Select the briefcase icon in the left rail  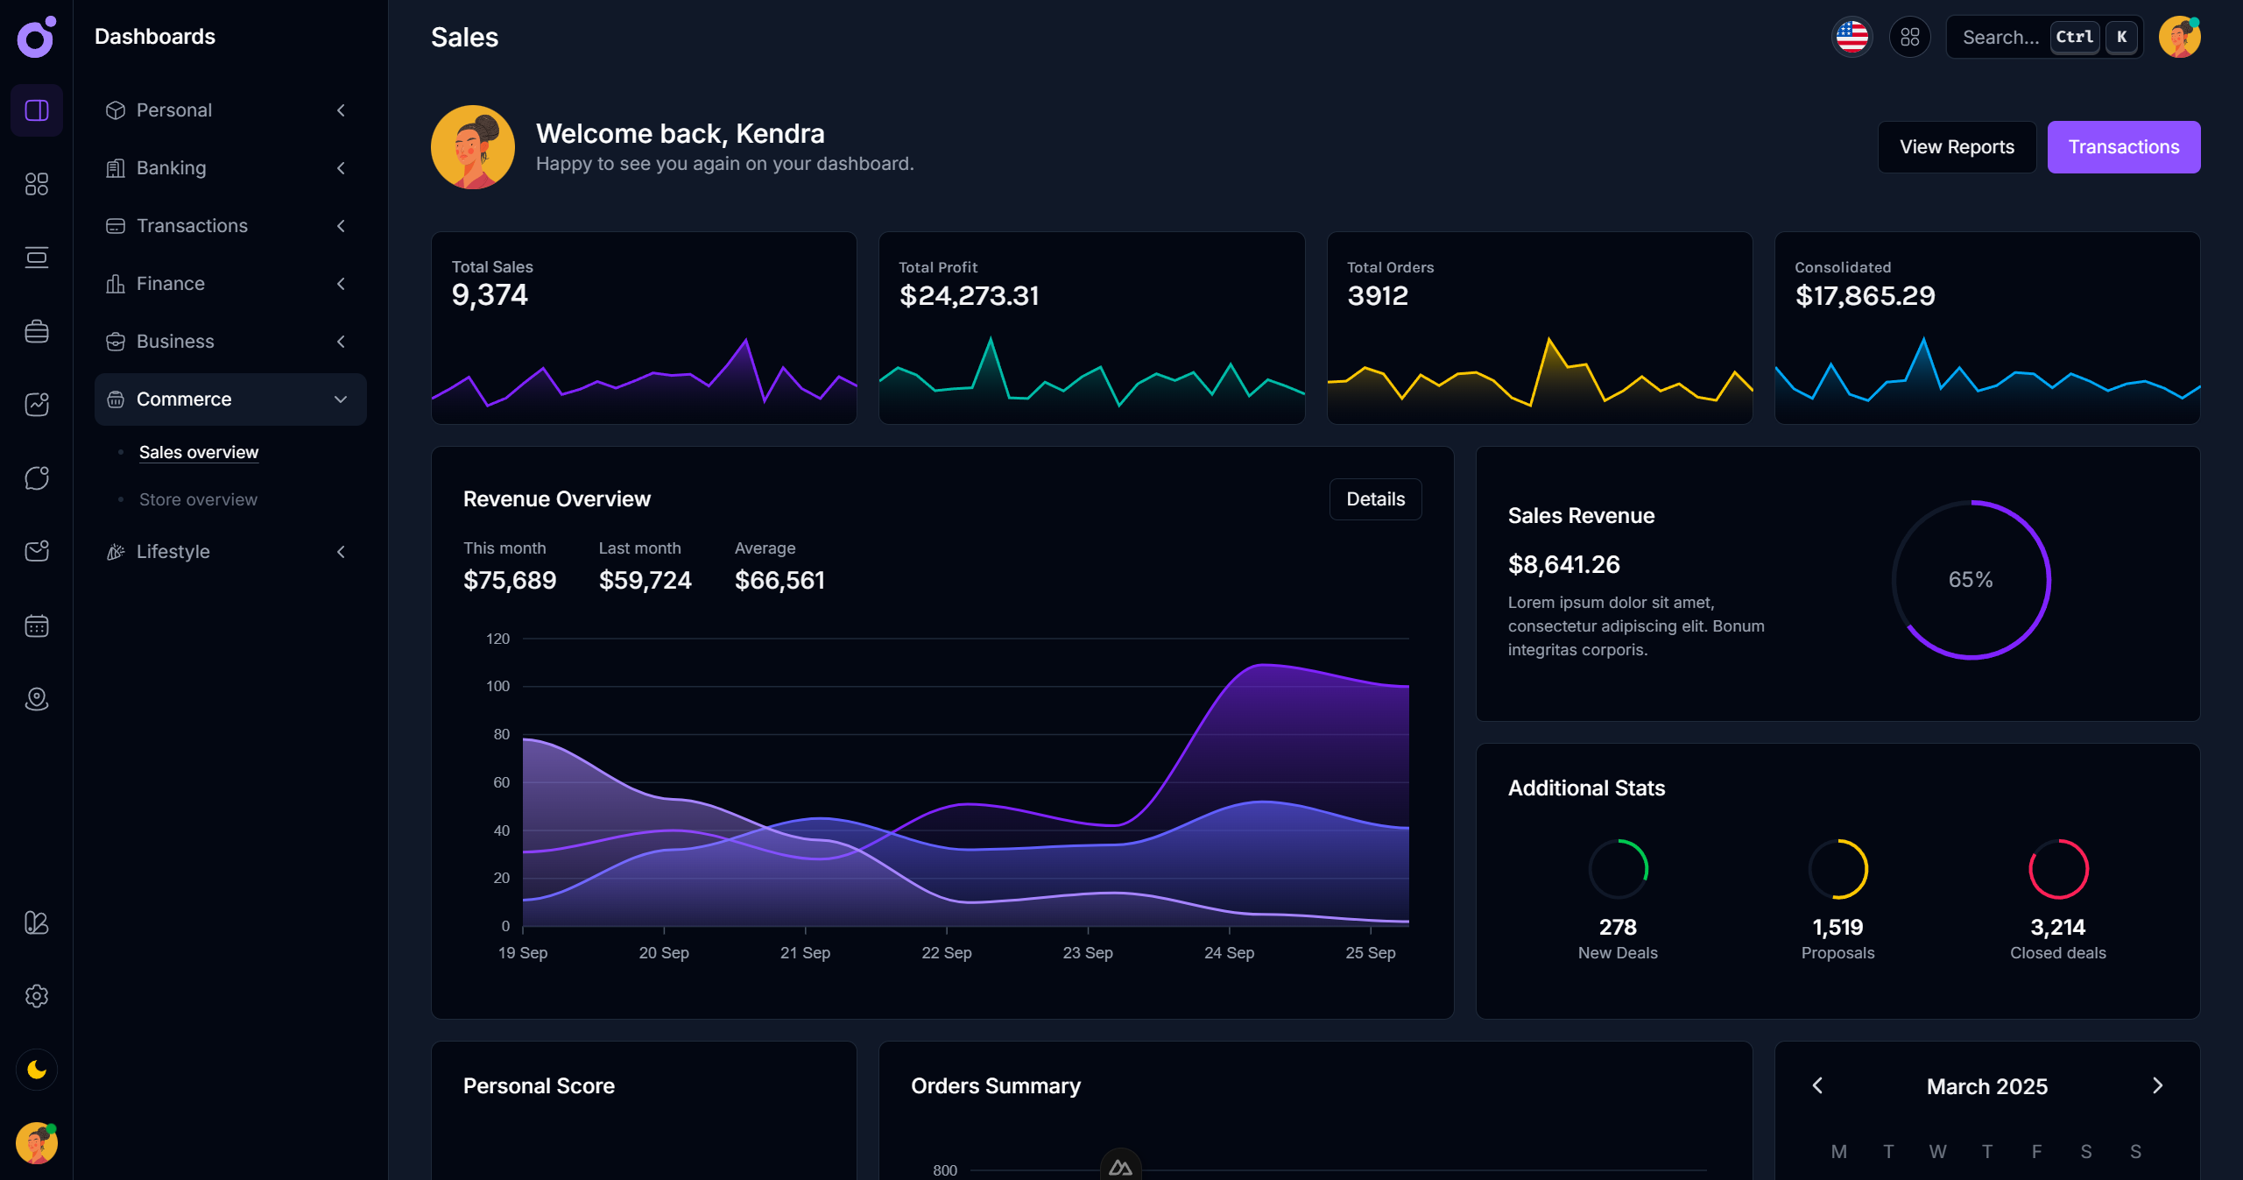tap(36, 331)
